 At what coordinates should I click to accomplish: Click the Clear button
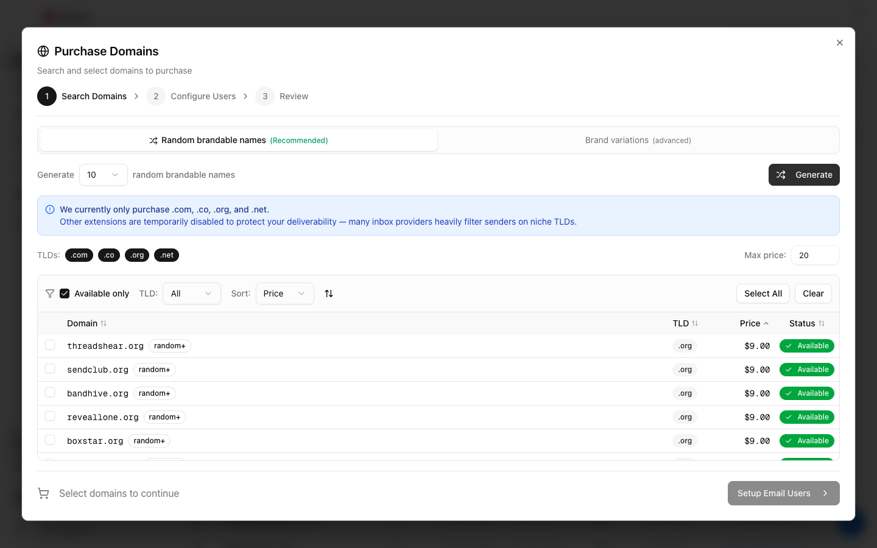(x=813, y=293)
